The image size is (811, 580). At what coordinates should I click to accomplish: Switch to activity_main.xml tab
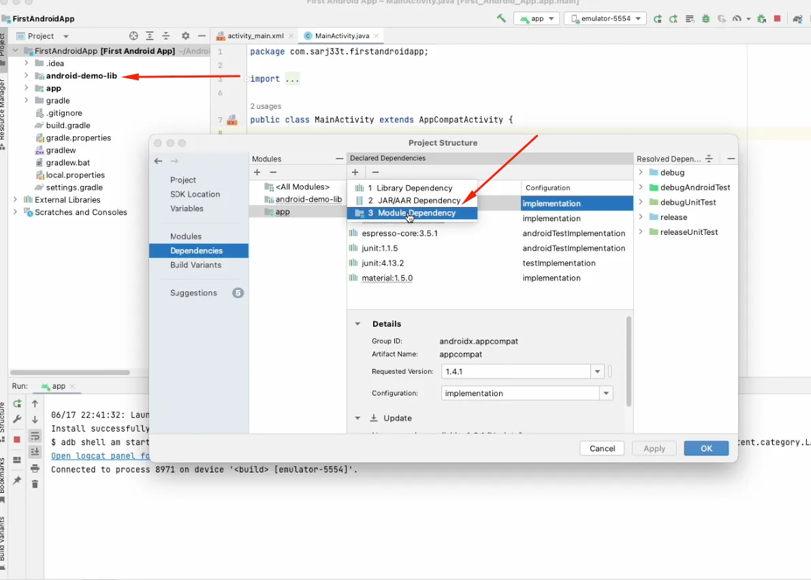click(x=254, y=35)
